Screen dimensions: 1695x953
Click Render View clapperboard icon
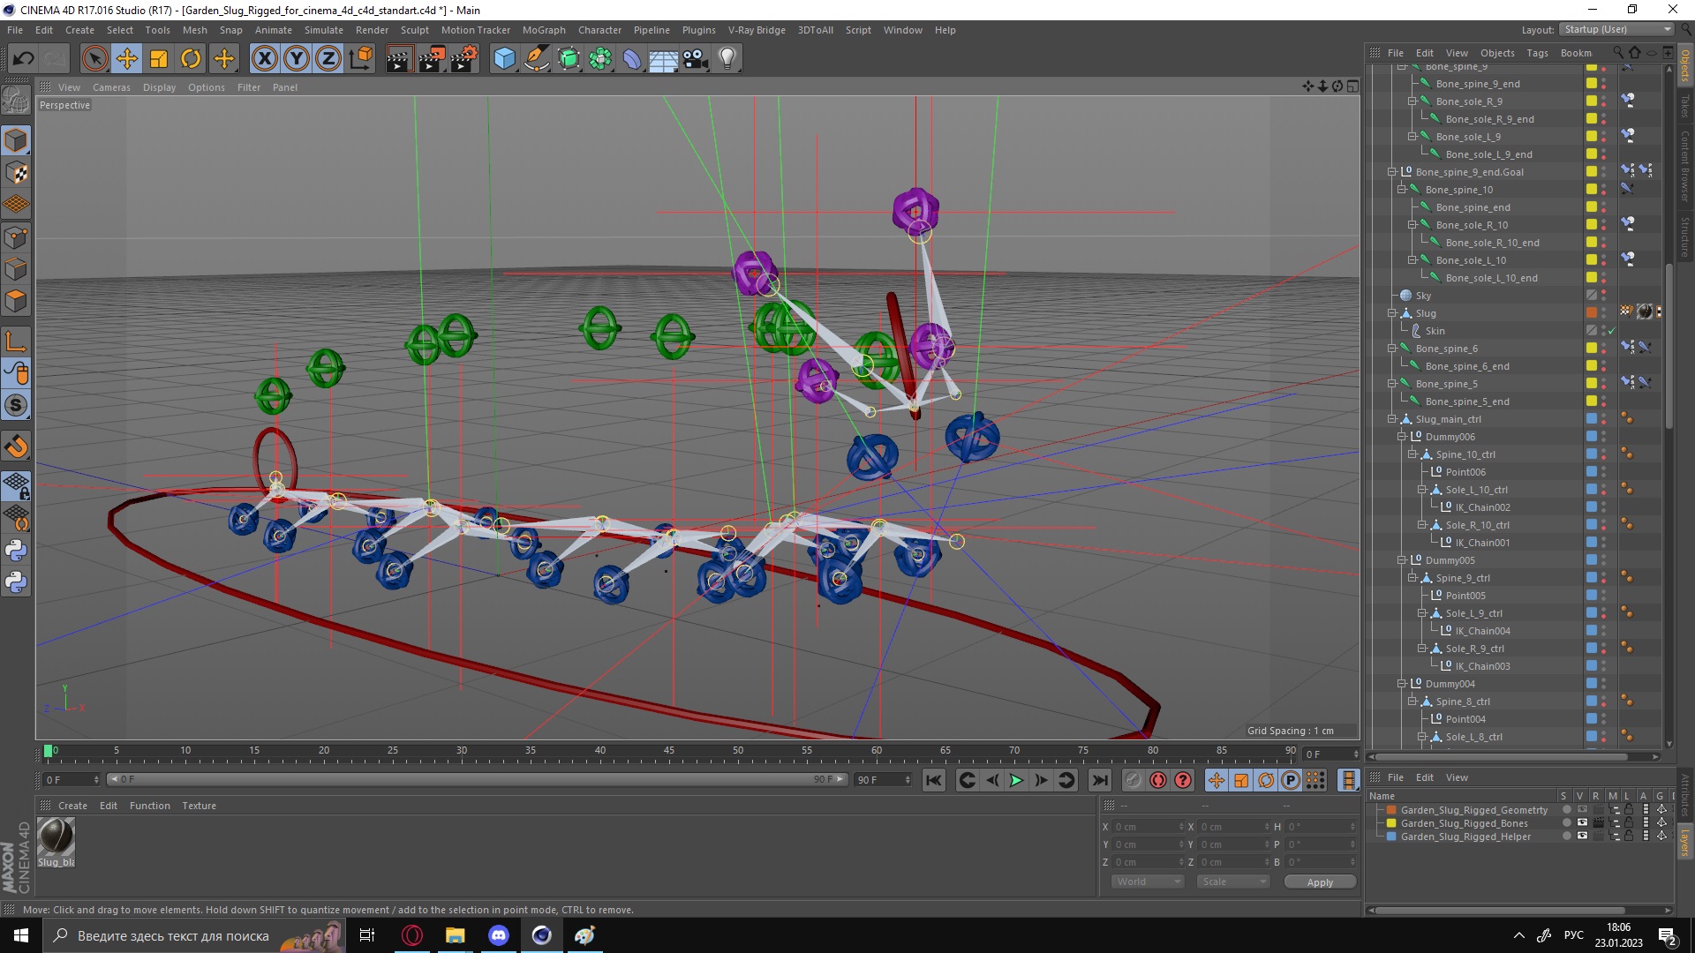tap(399, 59)
